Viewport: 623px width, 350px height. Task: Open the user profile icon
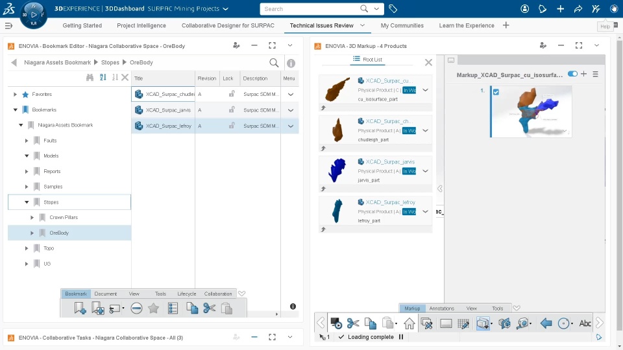(525, 8)
